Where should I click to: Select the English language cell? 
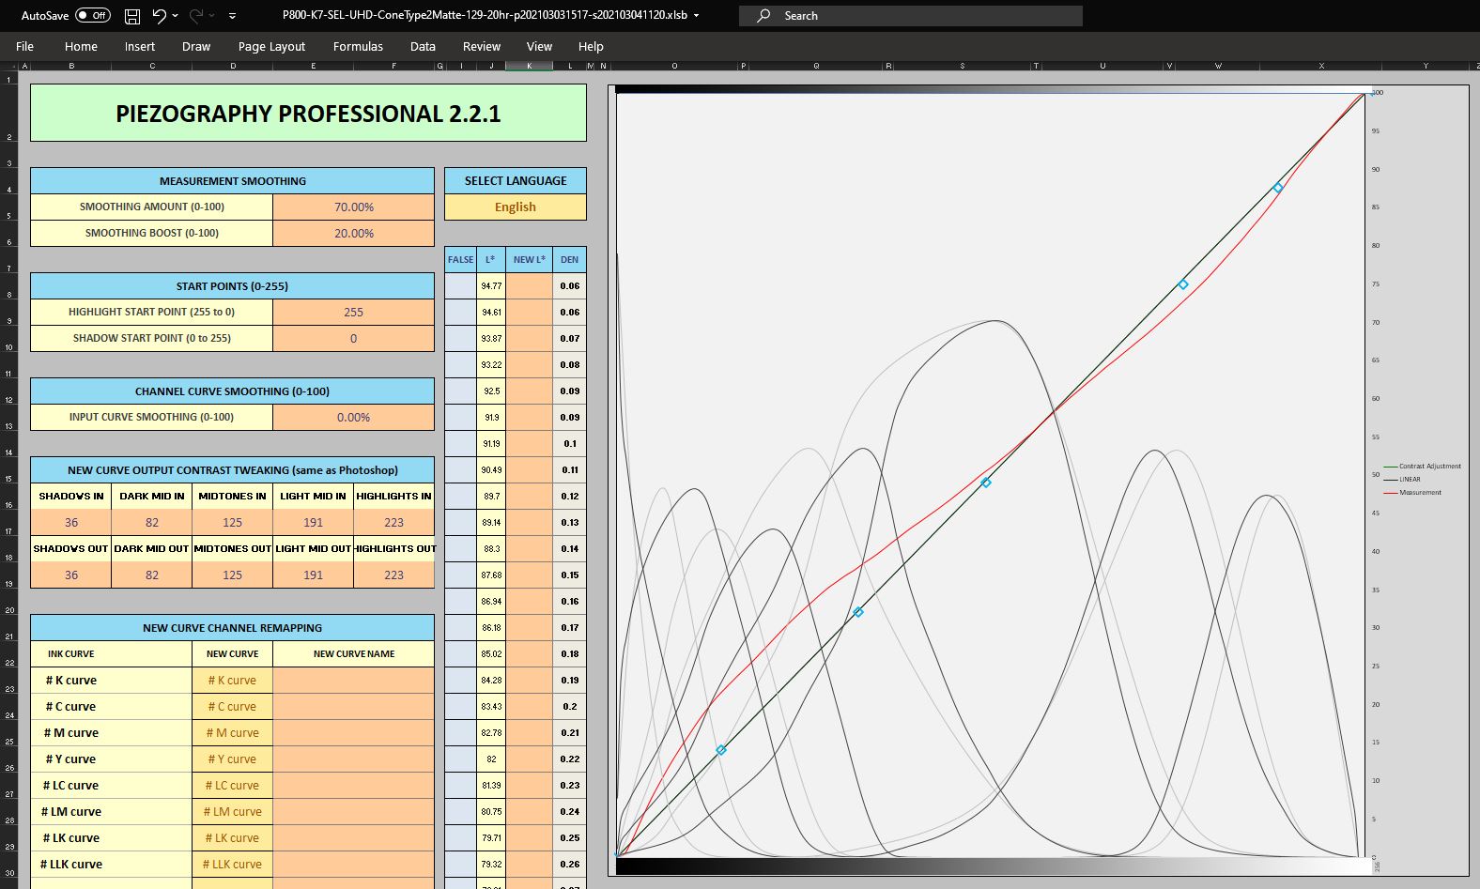click(x=516, y=207)
